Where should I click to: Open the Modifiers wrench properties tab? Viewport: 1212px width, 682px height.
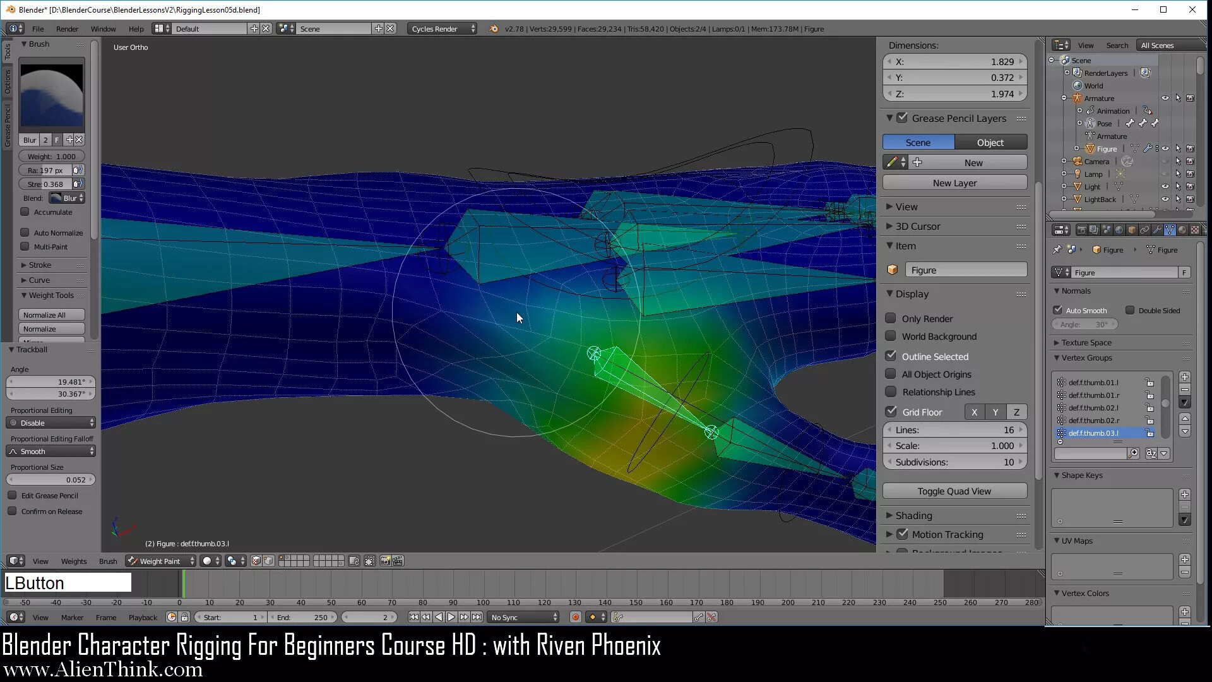[1157, 230]
